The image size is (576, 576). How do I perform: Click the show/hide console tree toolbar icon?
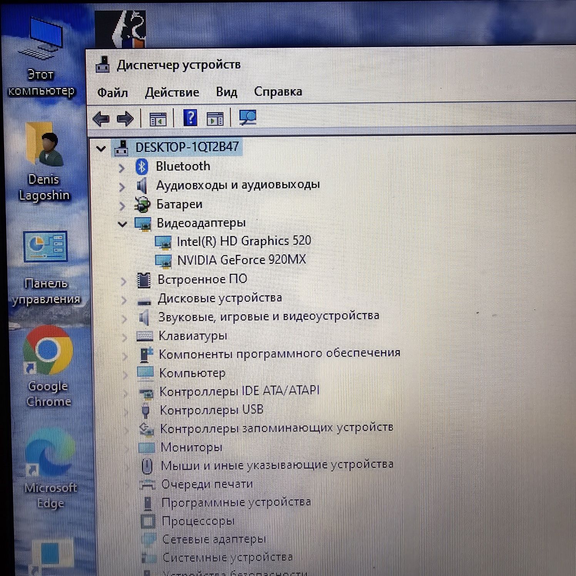[x=158, y=119]
